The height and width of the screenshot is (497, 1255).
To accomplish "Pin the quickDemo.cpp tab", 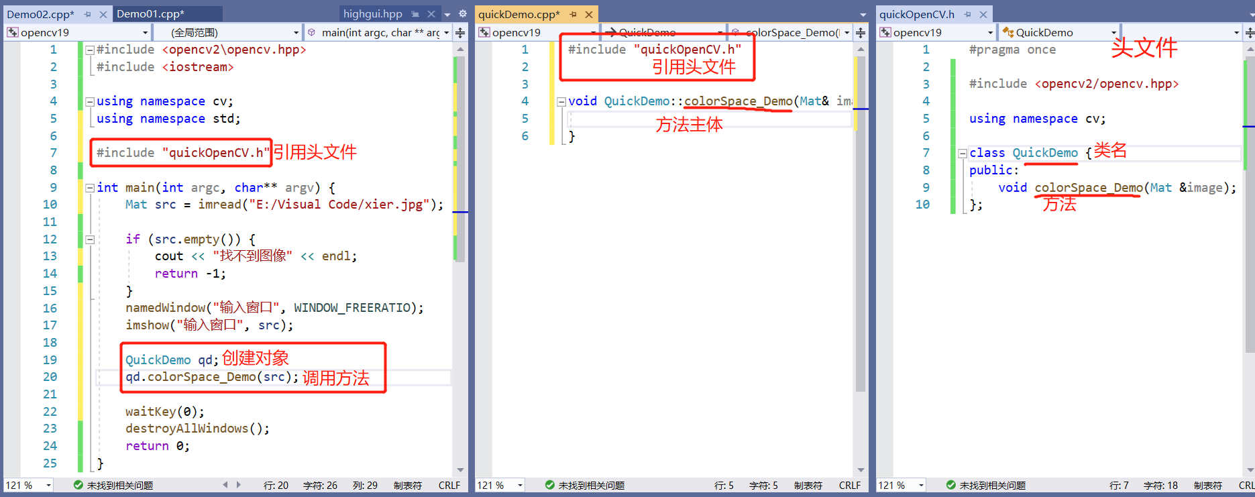I will point(574,14).
